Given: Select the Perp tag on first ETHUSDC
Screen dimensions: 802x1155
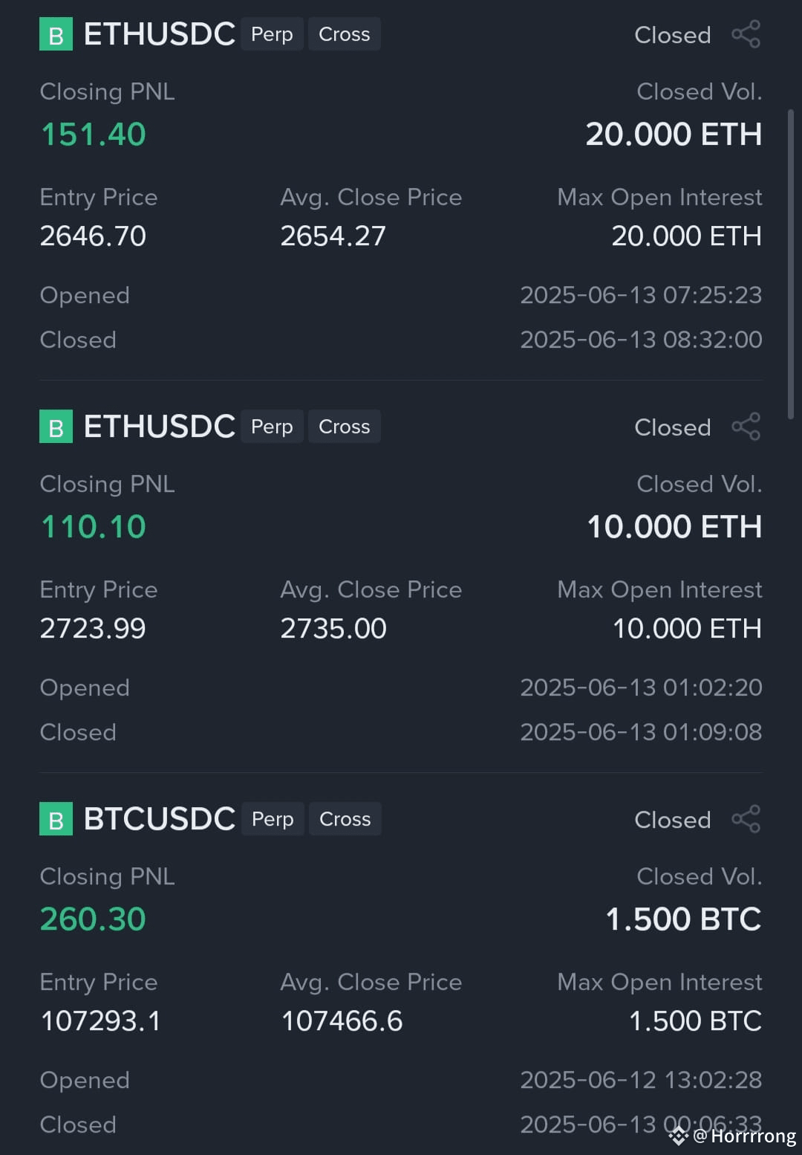Looking at the screenshot, I should pyautogui.click(x=272, y=34).
